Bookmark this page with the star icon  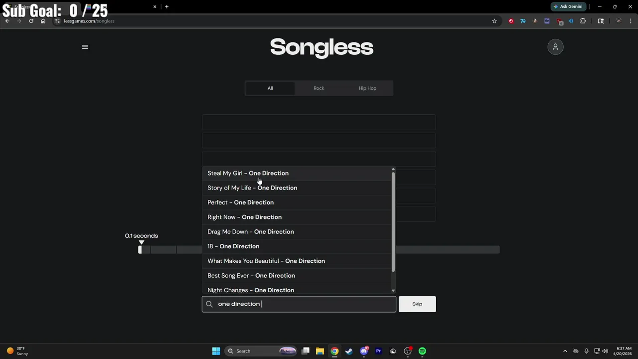[x=494, y=21]
